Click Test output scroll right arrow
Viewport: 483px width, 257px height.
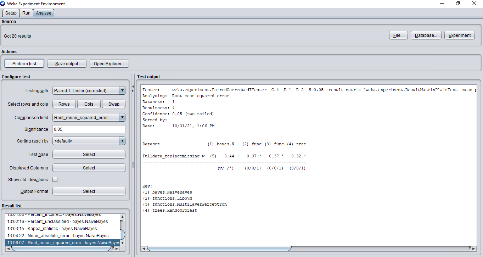(x=474, y=248)
